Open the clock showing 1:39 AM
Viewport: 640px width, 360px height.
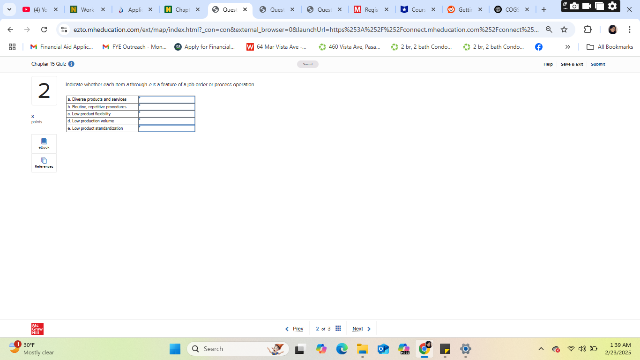tap(618, 349)
